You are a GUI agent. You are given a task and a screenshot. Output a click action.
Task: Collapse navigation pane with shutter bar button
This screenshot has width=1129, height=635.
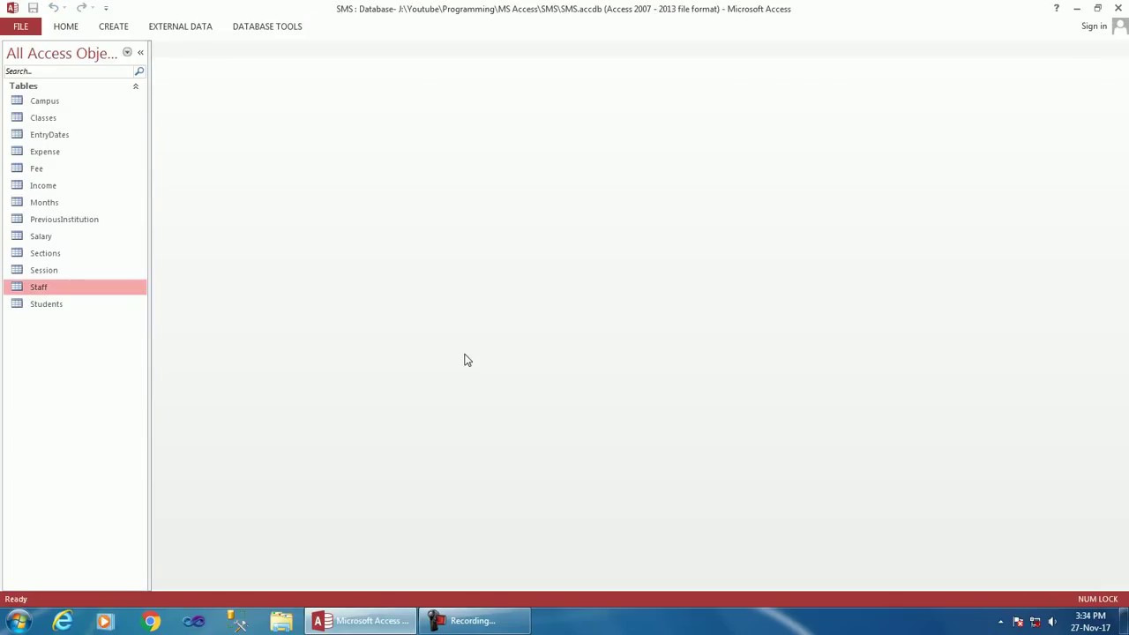(x=140, y=53)
